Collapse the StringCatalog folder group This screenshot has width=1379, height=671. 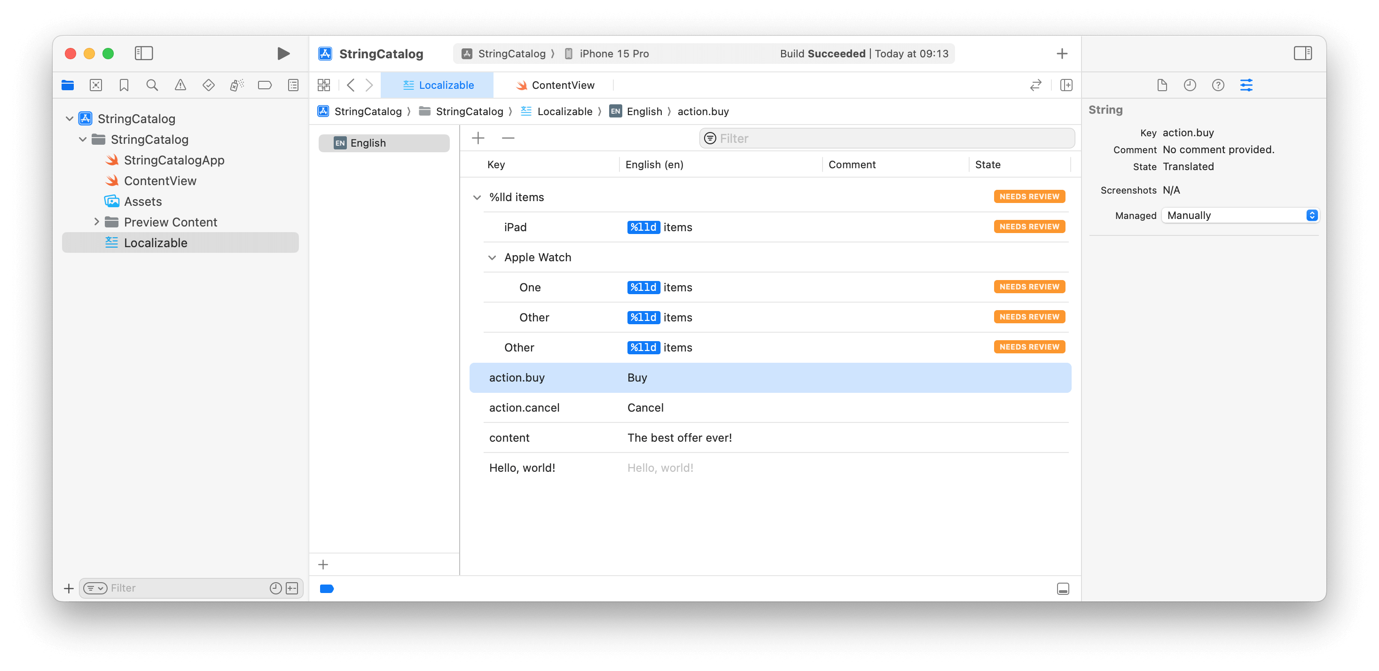(83, 140)
